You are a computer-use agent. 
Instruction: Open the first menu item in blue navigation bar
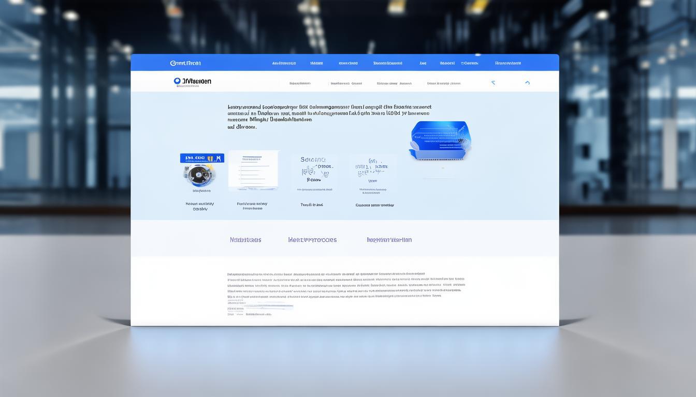click(284, 63)
